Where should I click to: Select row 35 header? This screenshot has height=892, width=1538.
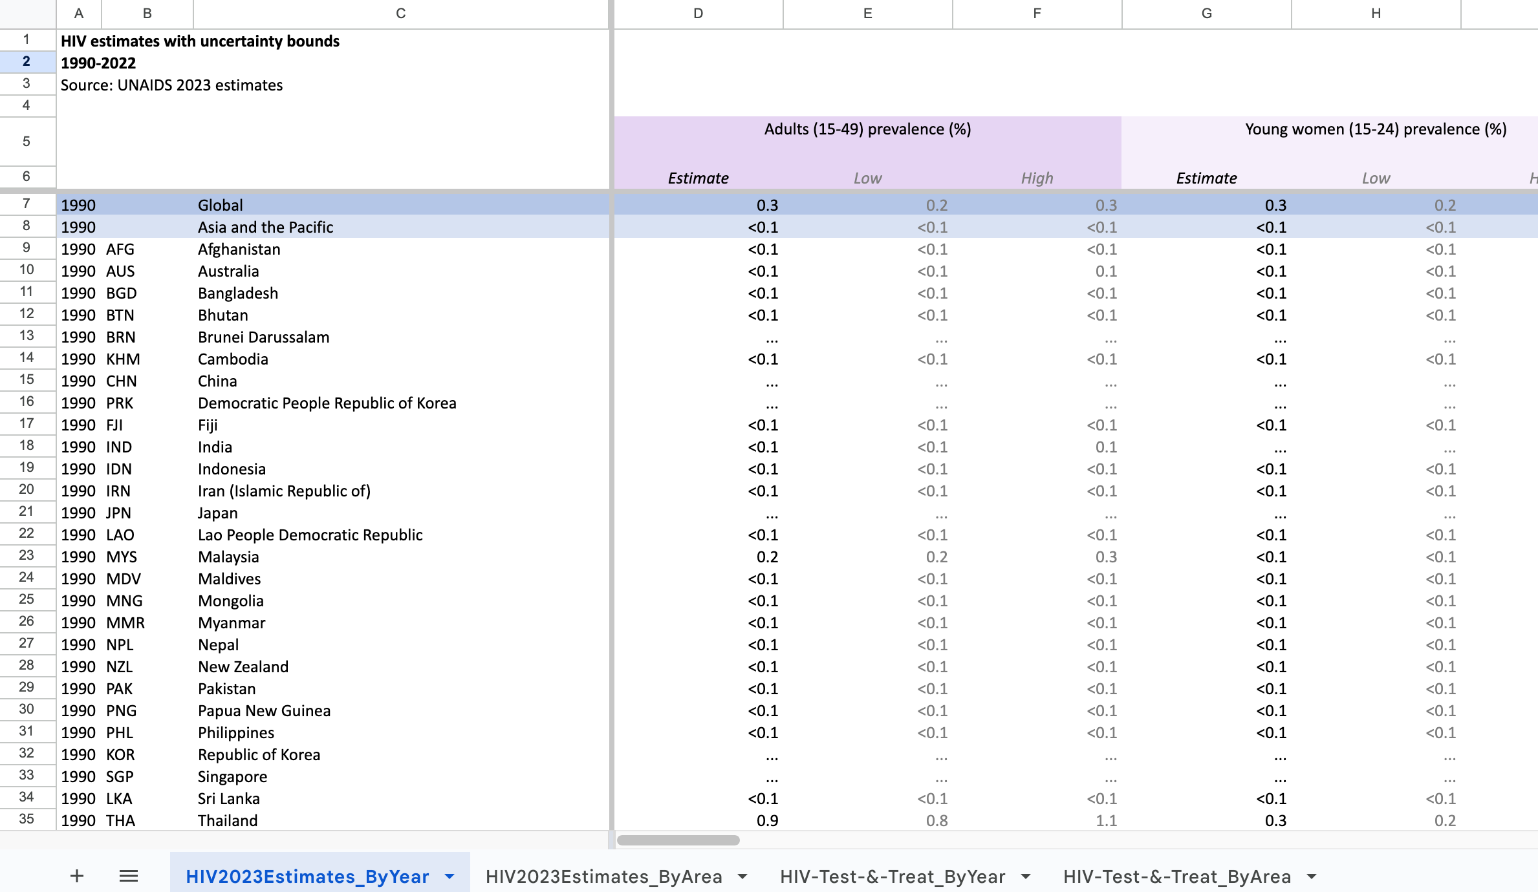click(27, 819)
